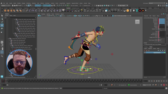Open the Workspace General dropdown
The height and width of the screenshot is (94, 168).
pyautogui.click(x=157, y=3)
